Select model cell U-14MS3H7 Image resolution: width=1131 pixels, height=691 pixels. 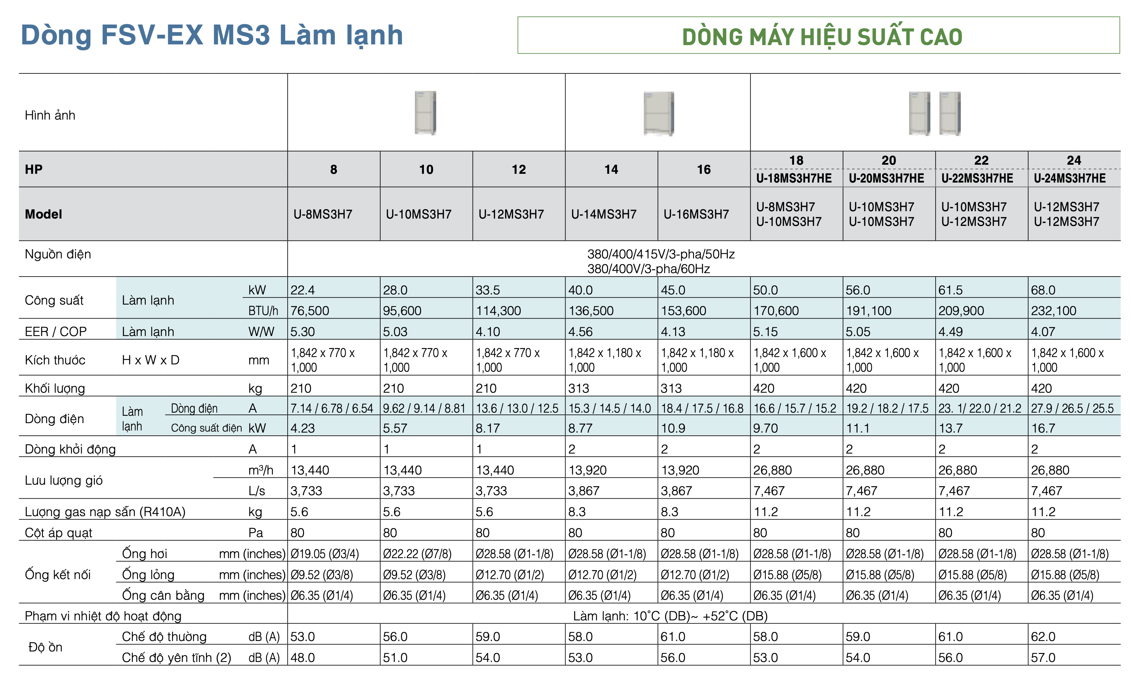click(x=604, y=214)
